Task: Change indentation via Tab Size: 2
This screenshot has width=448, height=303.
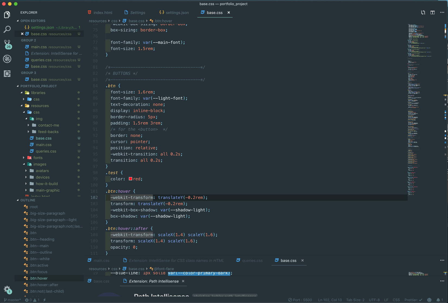Action: (355, 300)
